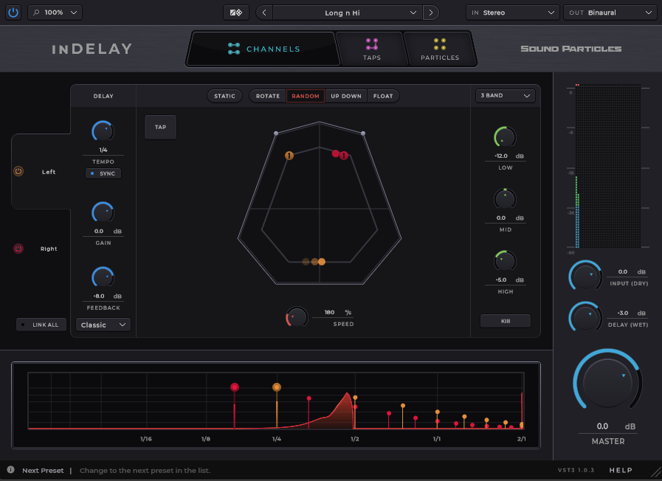
Task: Click the resize grip in bottom corner
Action: tap(655, 471)
